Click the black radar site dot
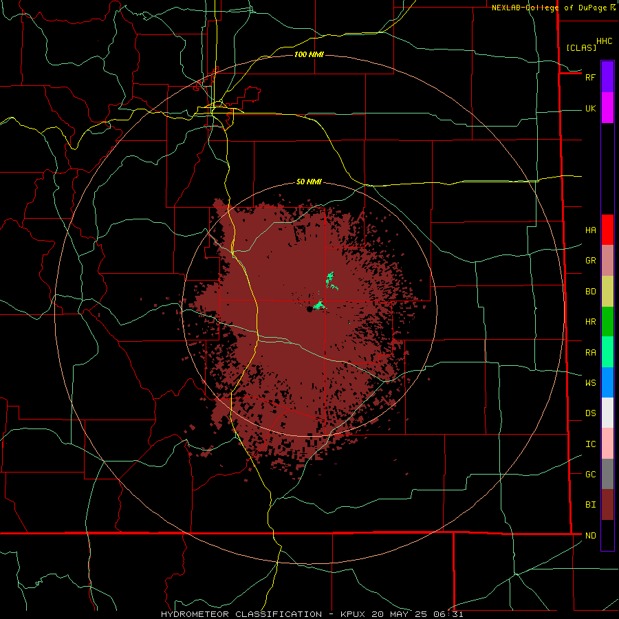The image size is (619, 619). pyautogui.click(x=310, y=309)
